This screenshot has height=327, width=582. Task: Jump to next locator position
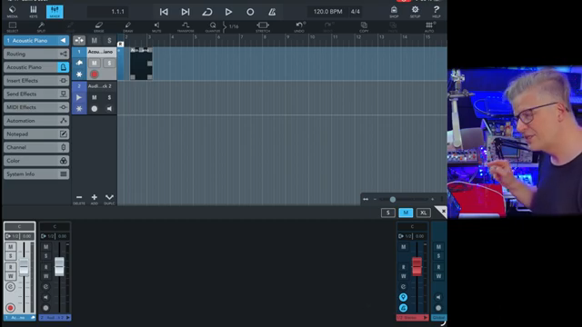point(186,12)
